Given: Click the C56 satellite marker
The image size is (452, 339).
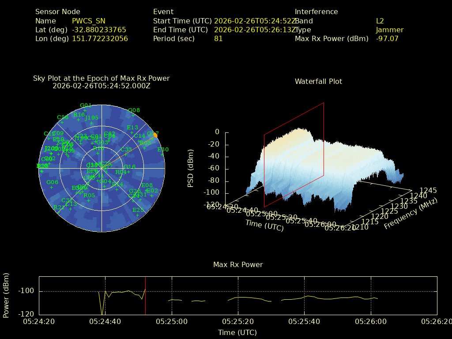Looking at the screenshot, I should click(x=62, y=122).
